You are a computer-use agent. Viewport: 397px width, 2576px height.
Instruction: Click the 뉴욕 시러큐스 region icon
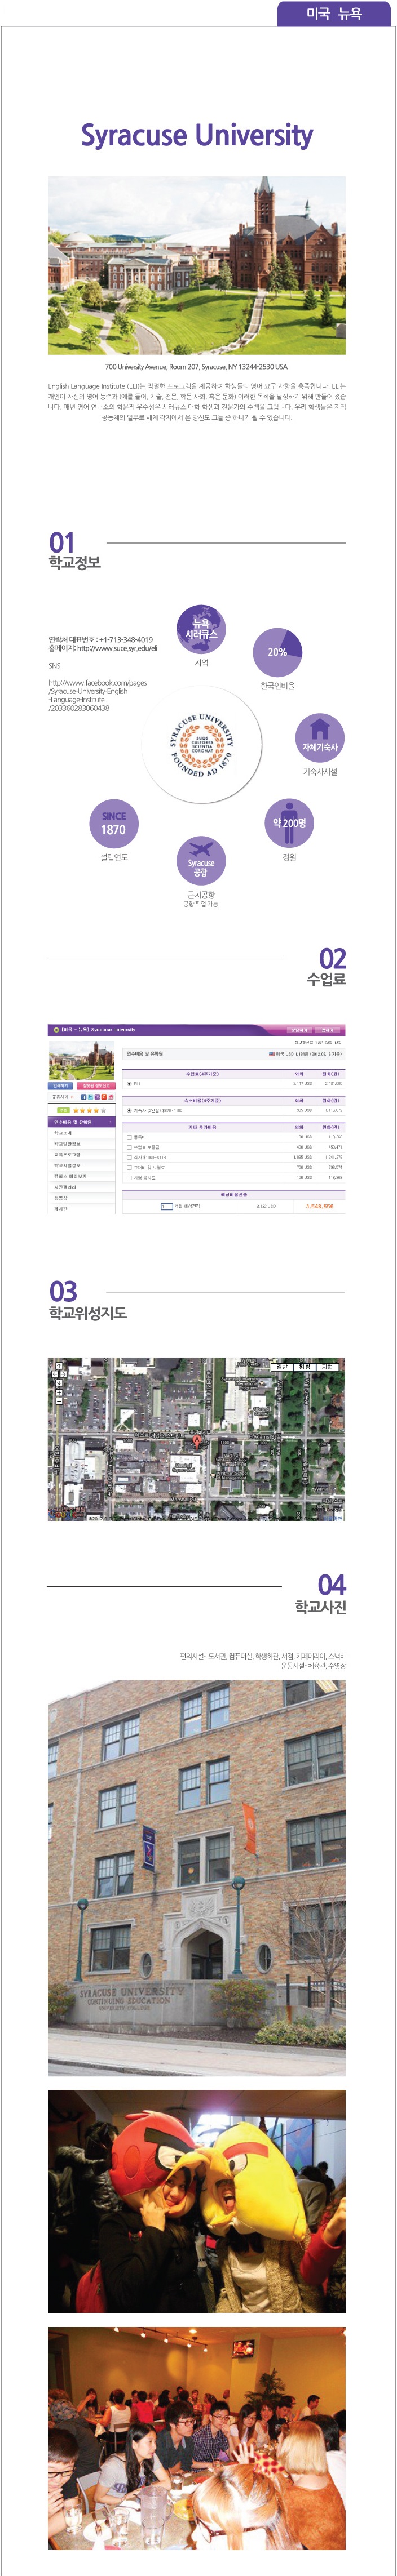[201, 628]
